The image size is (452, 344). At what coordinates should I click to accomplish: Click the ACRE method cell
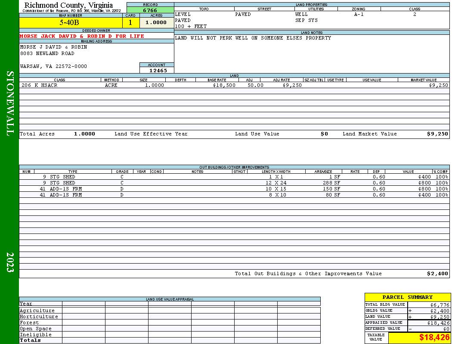click(x=111, y=85)
